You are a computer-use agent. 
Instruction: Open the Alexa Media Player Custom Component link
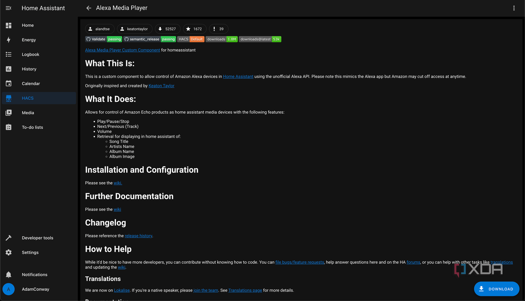122,50
